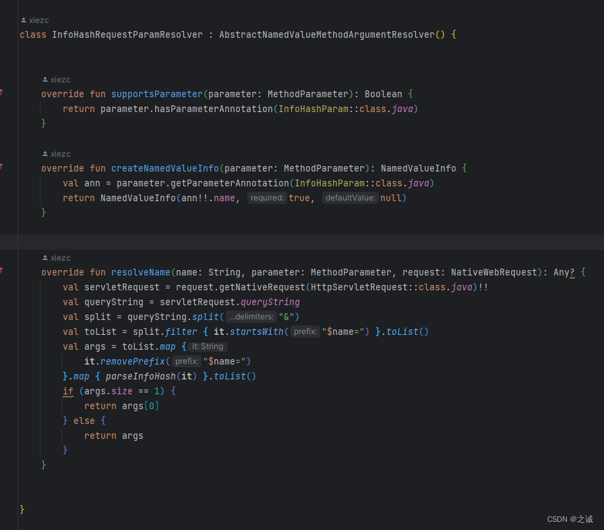Click the override gutter icon beside createNamedValueInfo
Screen dimensions: 604x530
click(x=1, y=166)
